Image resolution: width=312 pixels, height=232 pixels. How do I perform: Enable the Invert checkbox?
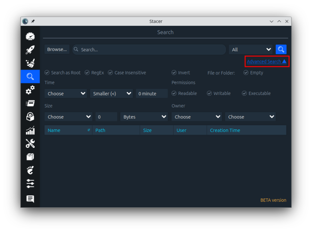(x=181, y=73)
